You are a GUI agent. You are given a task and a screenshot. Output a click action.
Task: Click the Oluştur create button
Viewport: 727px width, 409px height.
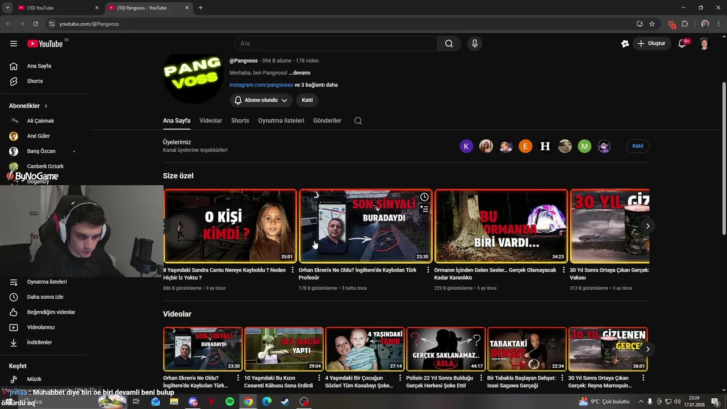point(651,44)
